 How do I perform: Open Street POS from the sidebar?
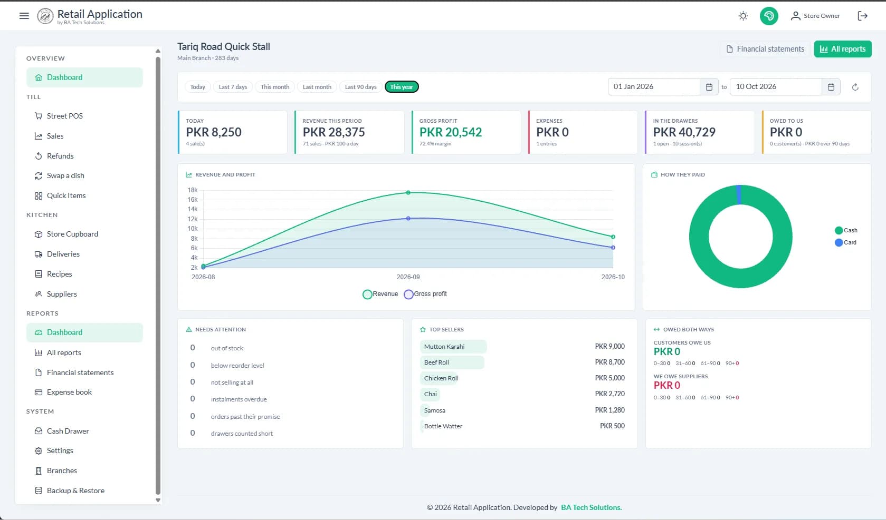point(84,116)
